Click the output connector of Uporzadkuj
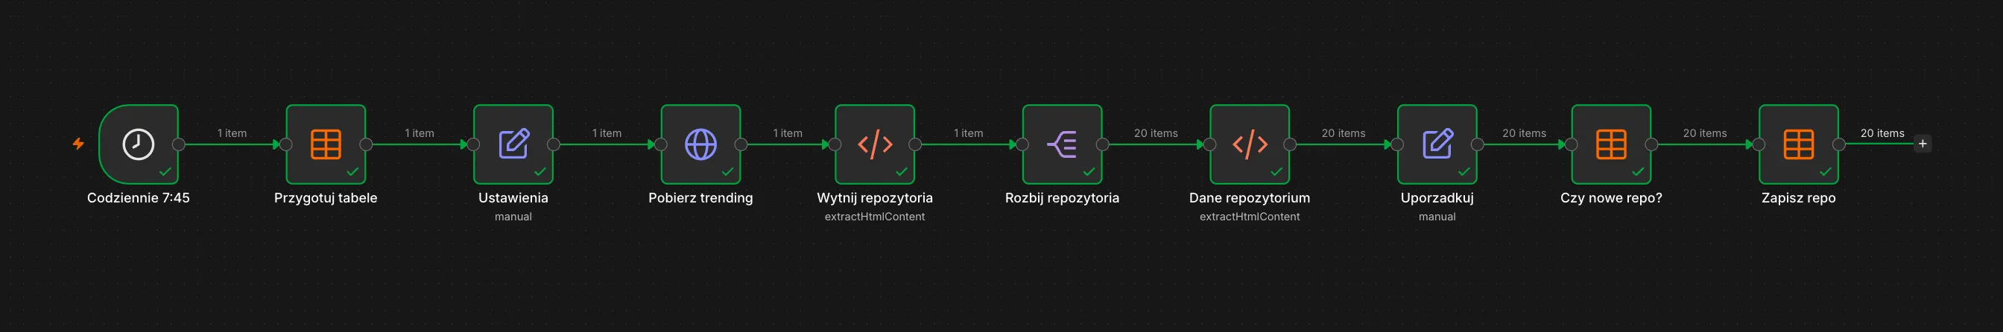 (x=1478, y=144)
